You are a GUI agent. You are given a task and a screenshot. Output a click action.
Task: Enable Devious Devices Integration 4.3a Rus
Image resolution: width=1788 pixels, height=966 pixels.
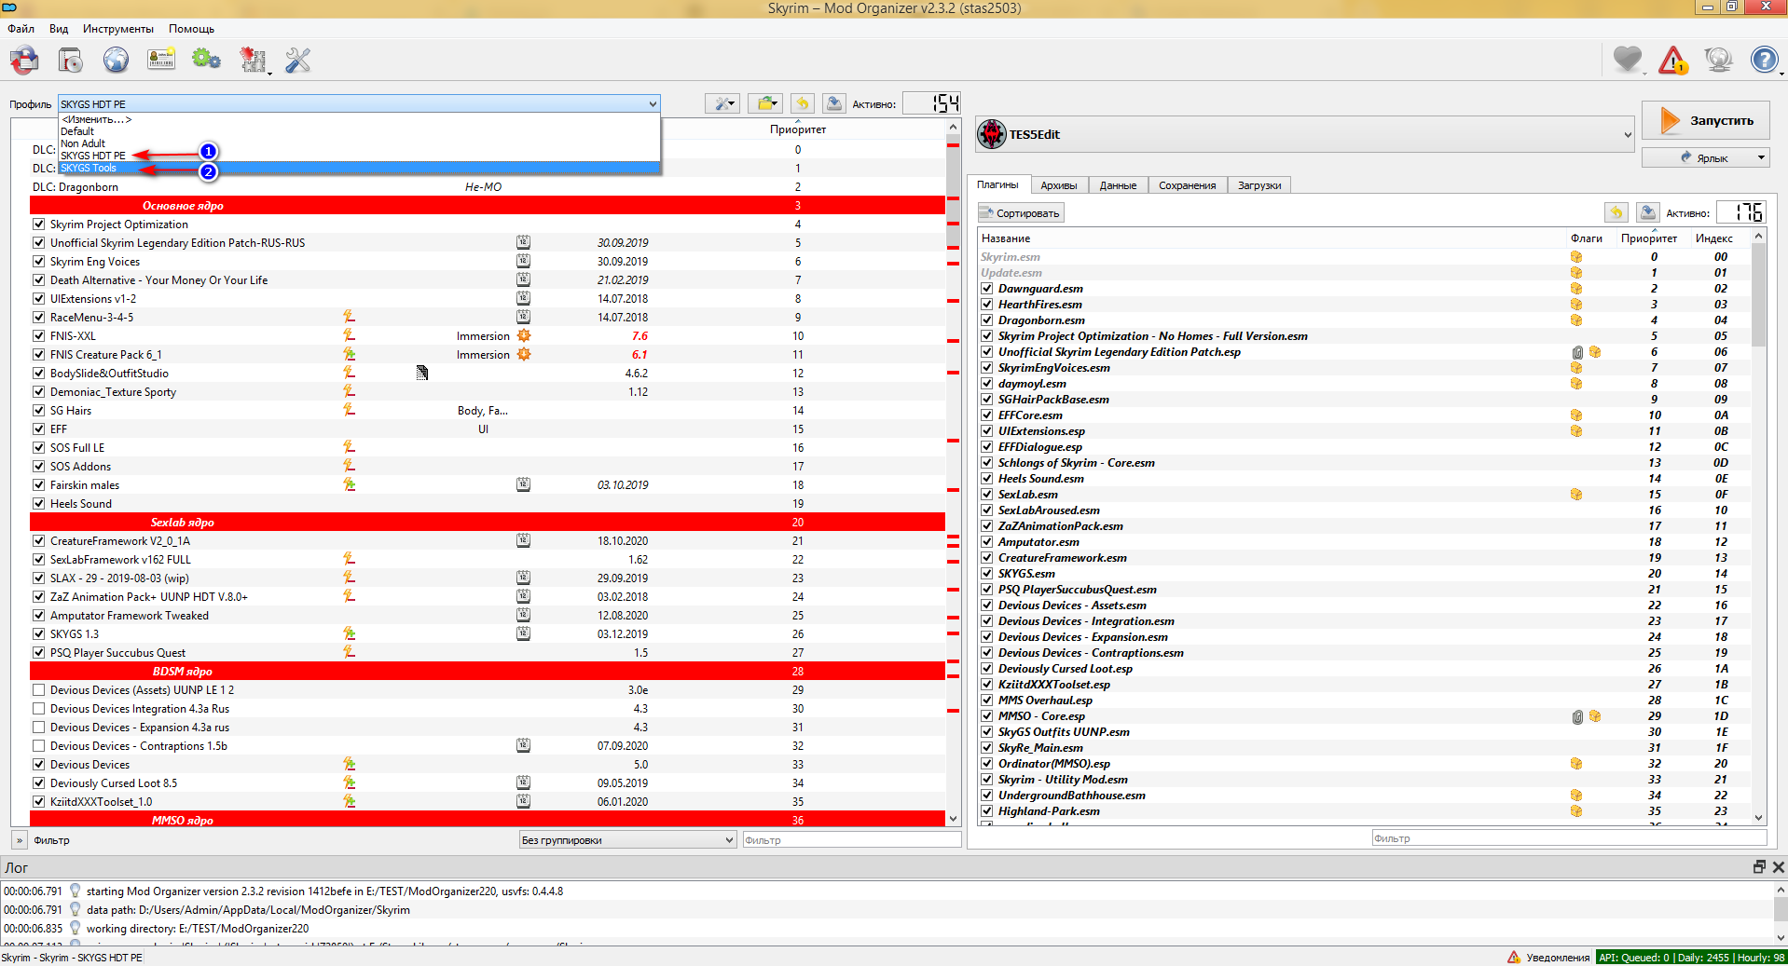pyautogui.click(x=38, y=708)
